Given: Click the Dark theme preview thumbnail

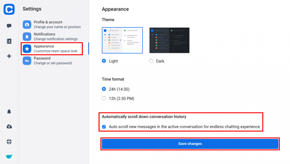Looking at the screenshot, I should pos(169,40).
